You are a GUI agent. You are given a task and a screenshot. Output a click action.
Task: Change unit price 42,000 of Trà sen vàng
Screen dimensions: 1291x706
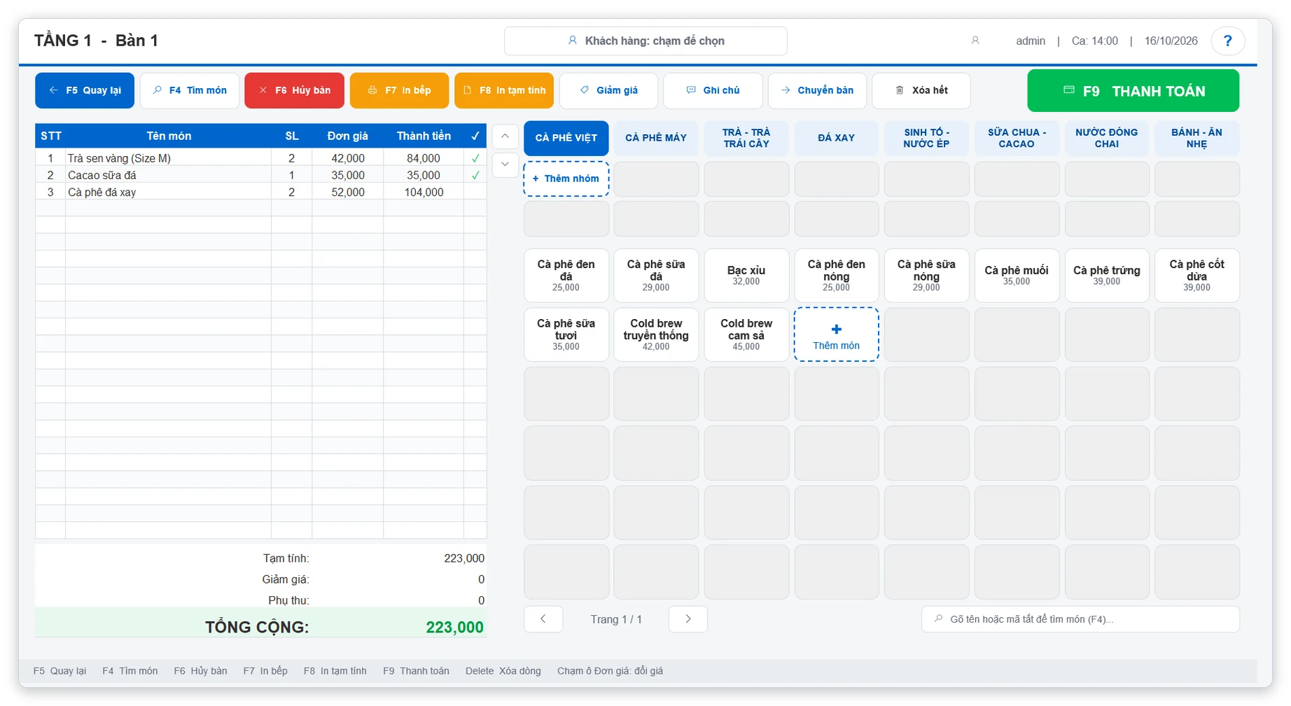click(348, 158)
